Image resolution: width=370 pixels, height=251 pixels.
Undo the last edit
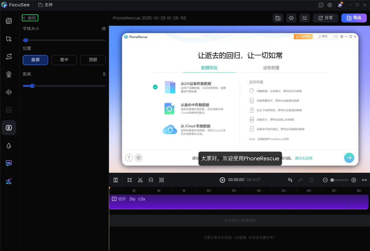(x=290, y=180)
